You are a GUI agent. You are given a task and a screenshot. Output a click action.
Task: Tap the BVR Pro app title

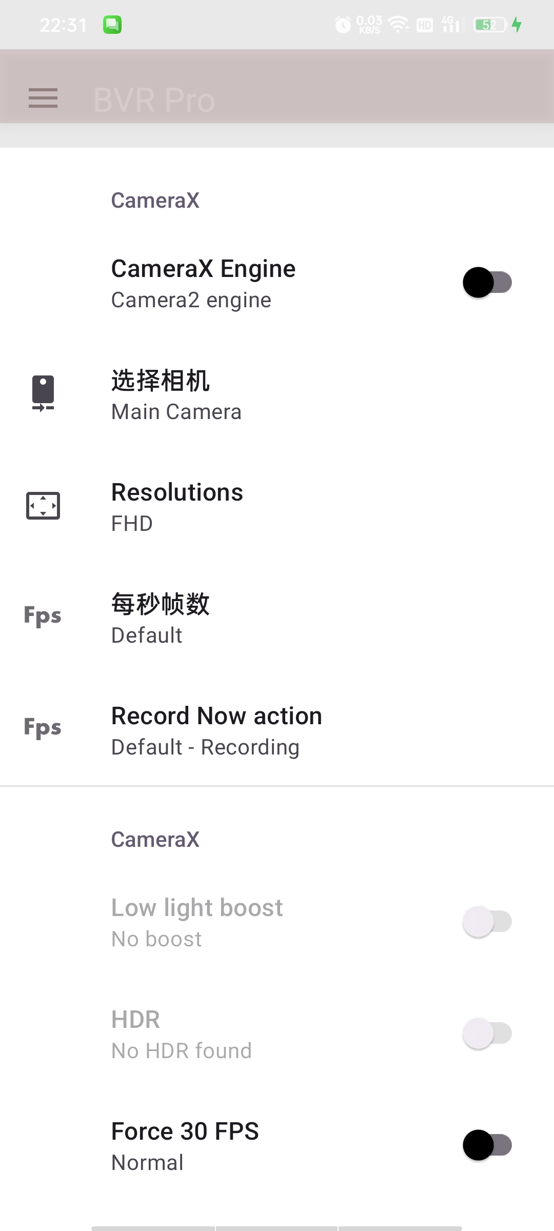[154, 100]
